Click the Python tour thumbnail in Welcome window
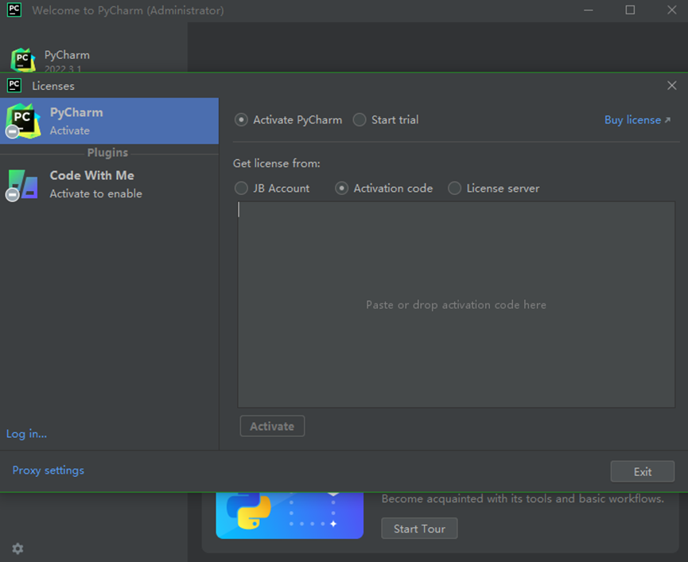The image size is (688, 562). [290, 516]
